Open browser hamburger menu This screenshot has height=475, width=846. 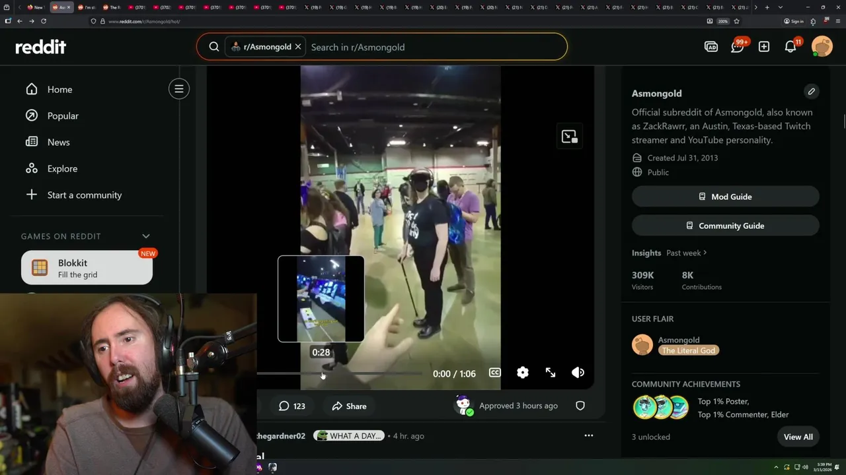click(x=837, y=21)
